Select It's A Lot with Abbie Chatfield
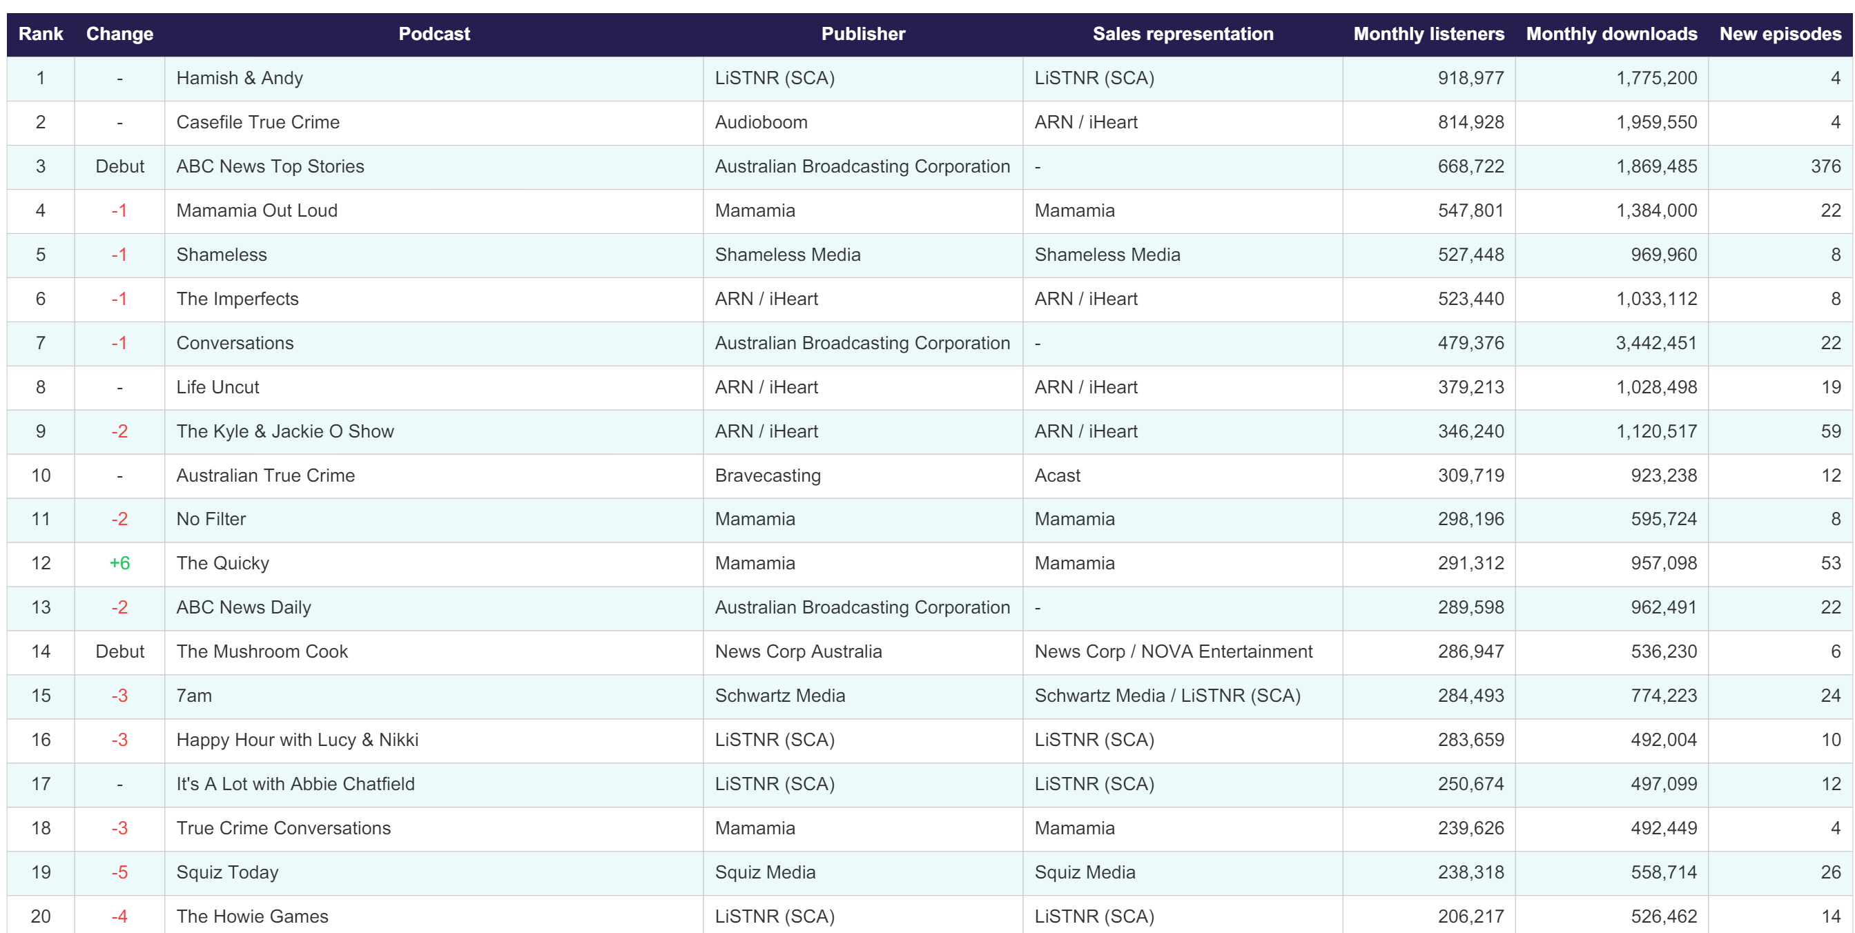The height and width of the screenshot is (933, 1855). point(295,784)
